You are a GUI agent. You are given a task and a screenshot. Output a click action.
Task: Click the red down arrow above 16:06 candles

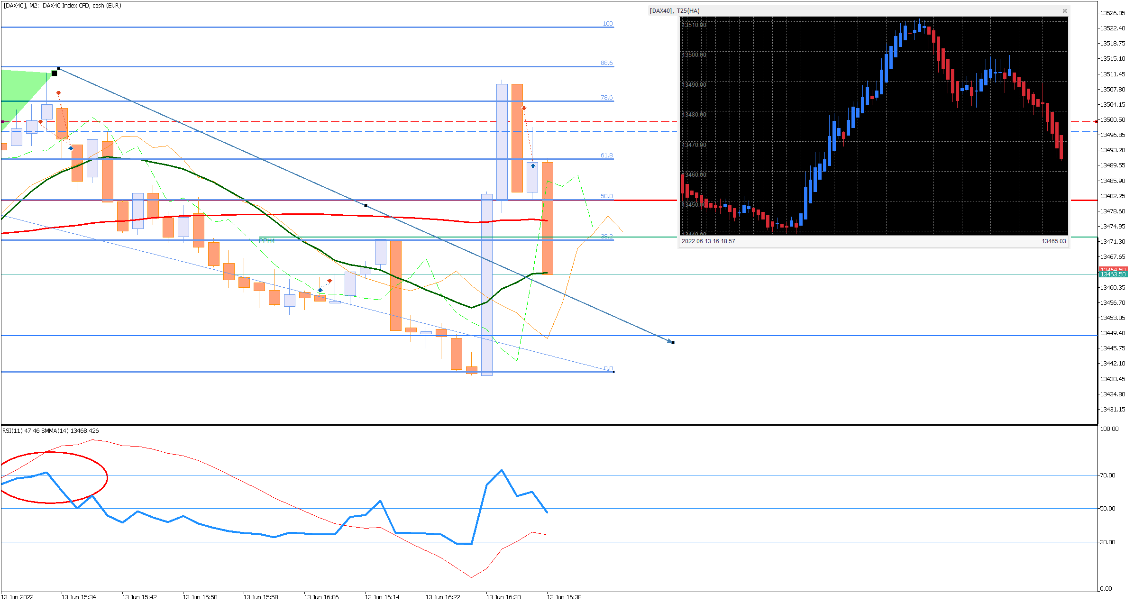click(x=329, y=281)
